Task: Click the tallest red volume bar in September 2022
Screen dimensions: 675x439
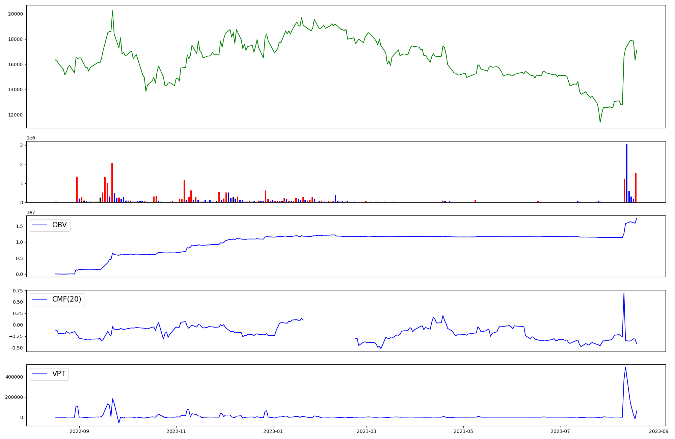Action: tap(112, 182)
